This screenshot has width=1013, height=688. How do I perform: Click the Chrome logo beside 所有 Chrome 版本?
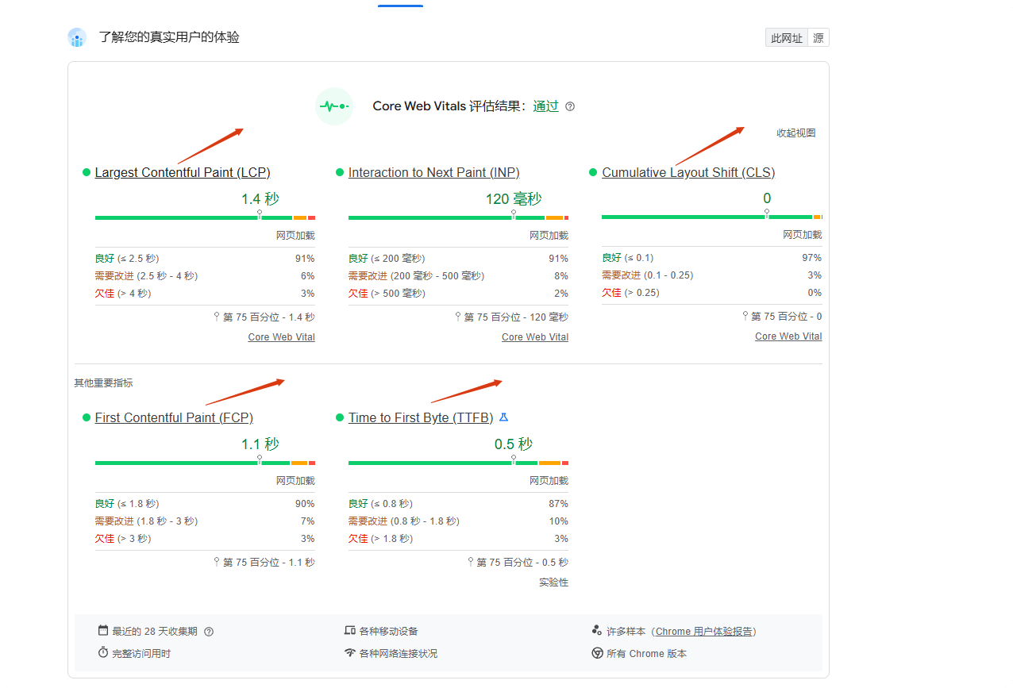click(596, 653)
